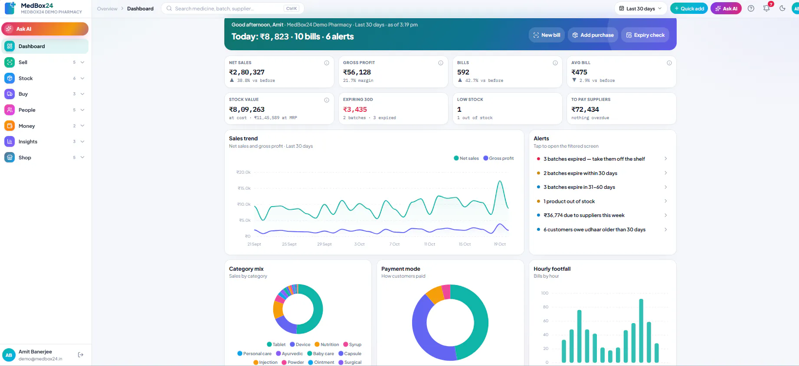The width and height of the screenshot is (799, 366).
Task: Open notifications bell with red badge
Action: [x=767, y=8]
